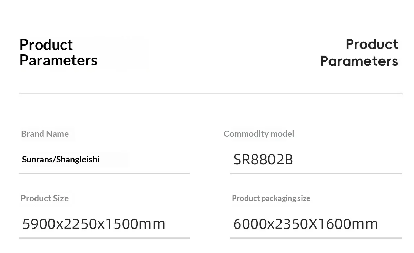Click the underline beneath 5900x2250x1500mm
This screenshot has width=414, height=253.
click(105, 238)
